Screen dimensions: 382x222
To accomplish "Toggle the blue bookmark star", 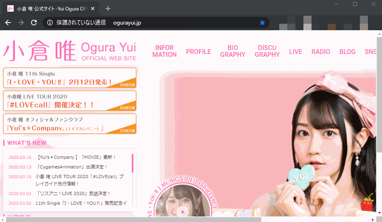I will (262, 23).
